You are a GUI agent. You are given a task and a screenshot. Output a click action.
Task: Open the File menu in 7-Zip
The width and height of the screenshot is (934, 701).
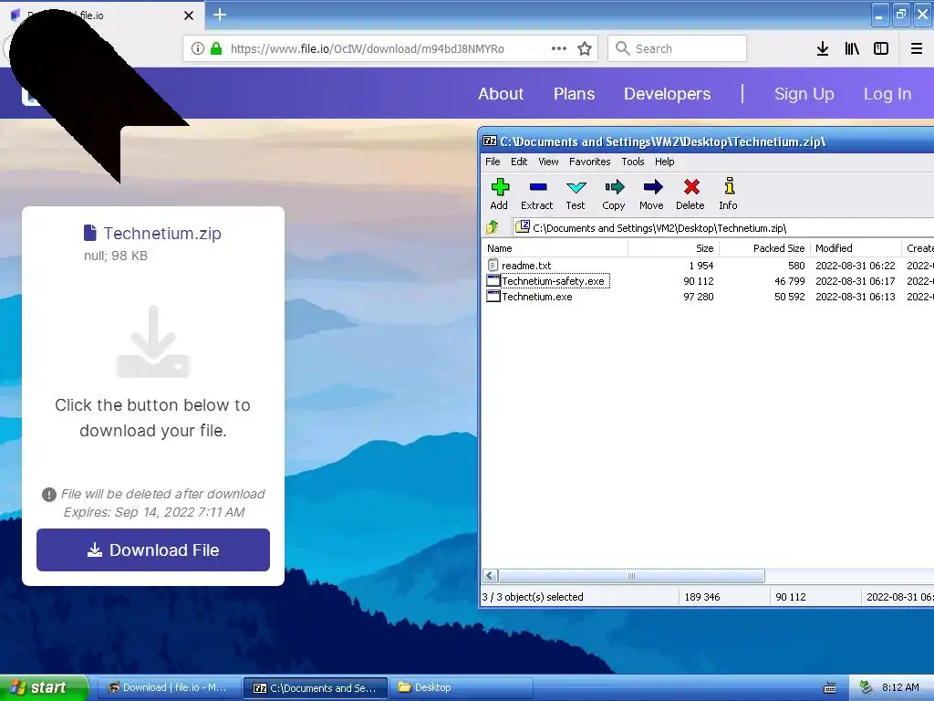point(493,162)
